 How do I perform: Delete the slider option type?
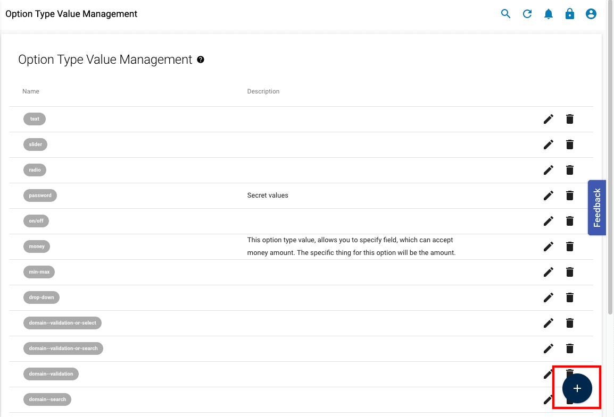tap(570, 144)
